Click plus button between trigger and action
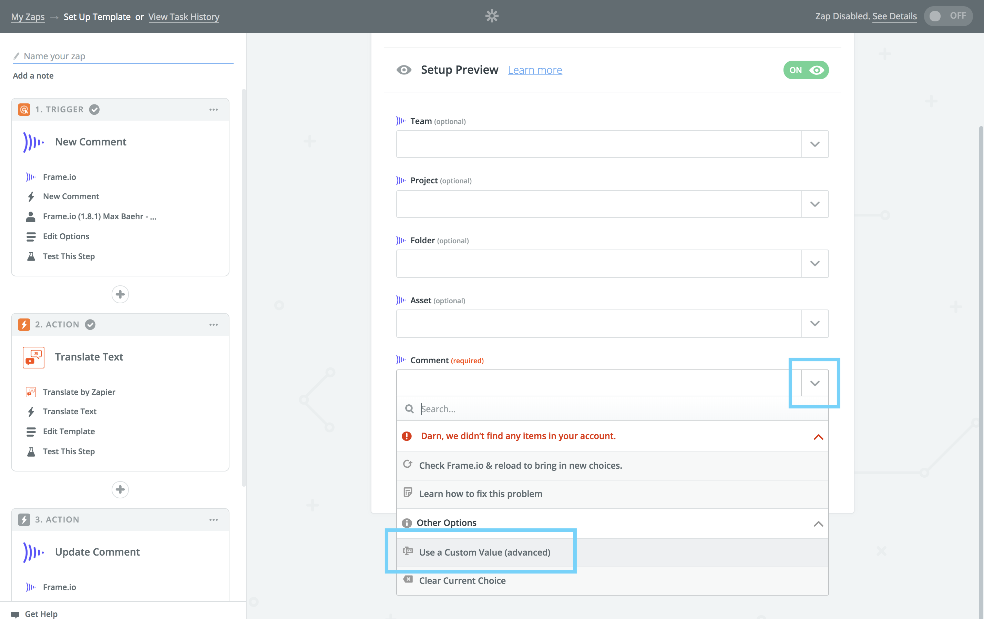The image size is (984, 619). click(120, 294)
